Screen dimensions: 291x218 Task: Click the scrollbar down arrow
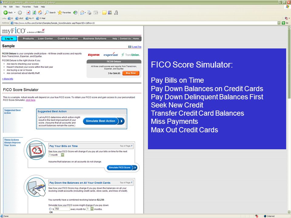[x=289, y=212]
